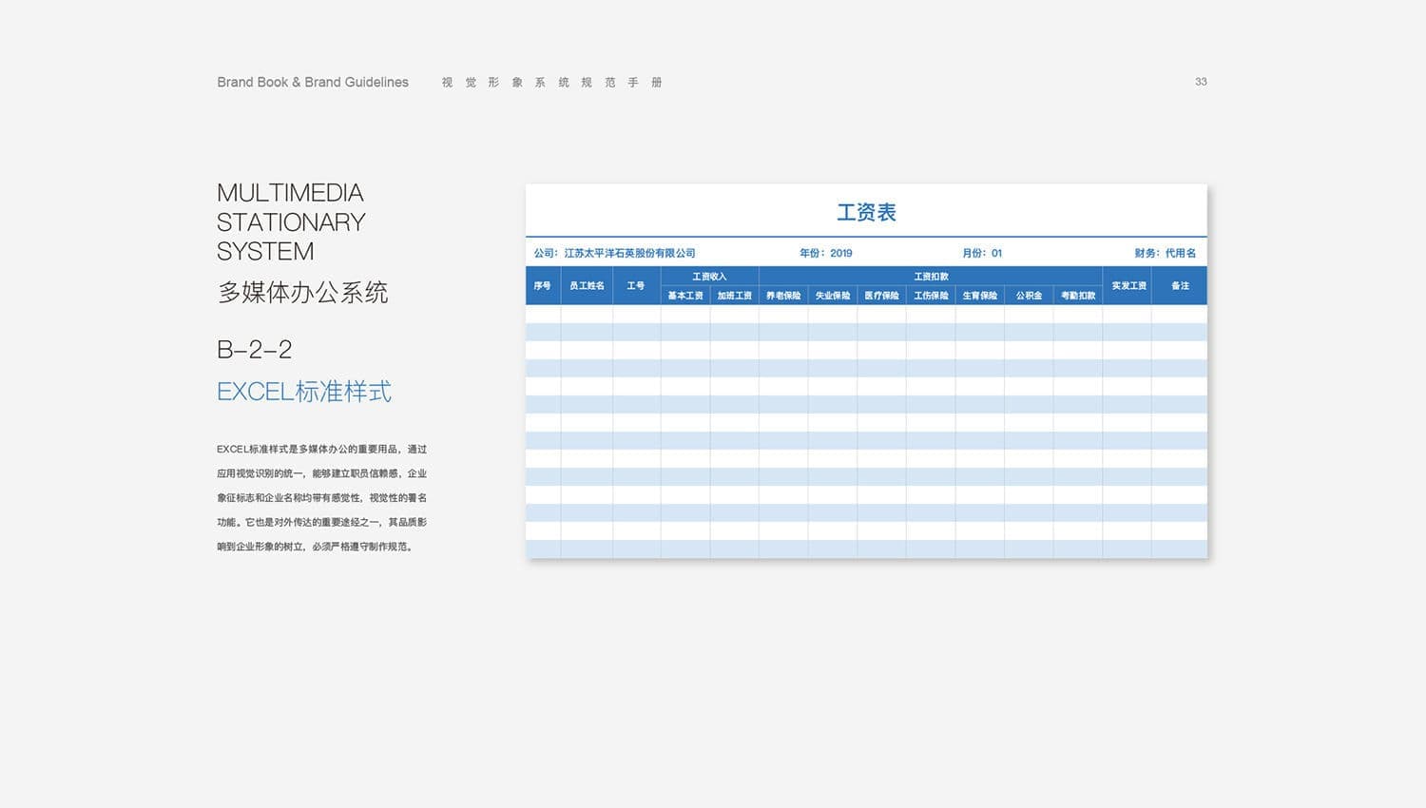Viewport: 1426px width, 808px height.
Task: Click the 工伤保险 column header
Action: point(931,296)
